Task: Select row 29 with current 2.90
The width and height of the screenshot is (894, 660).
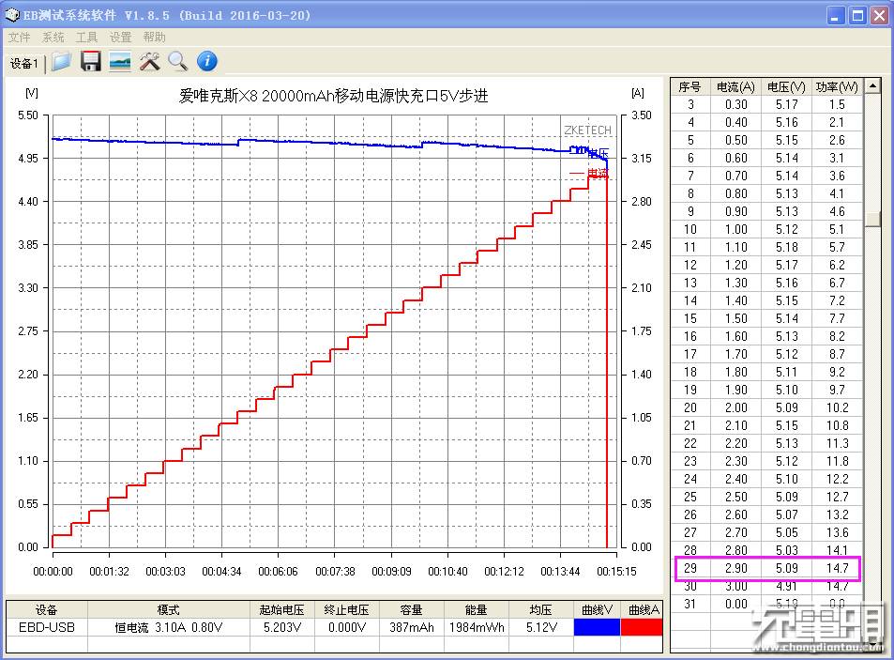Action: pyautogui.click(x=766, y=568)
